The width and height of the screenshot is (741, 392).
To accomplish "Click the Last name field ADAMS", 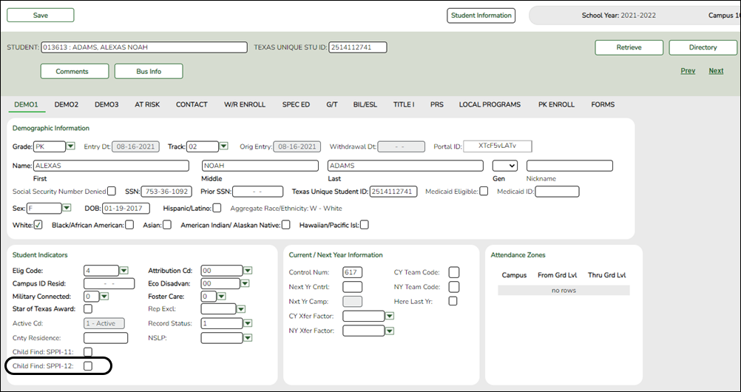I will (x=405, y=166).
